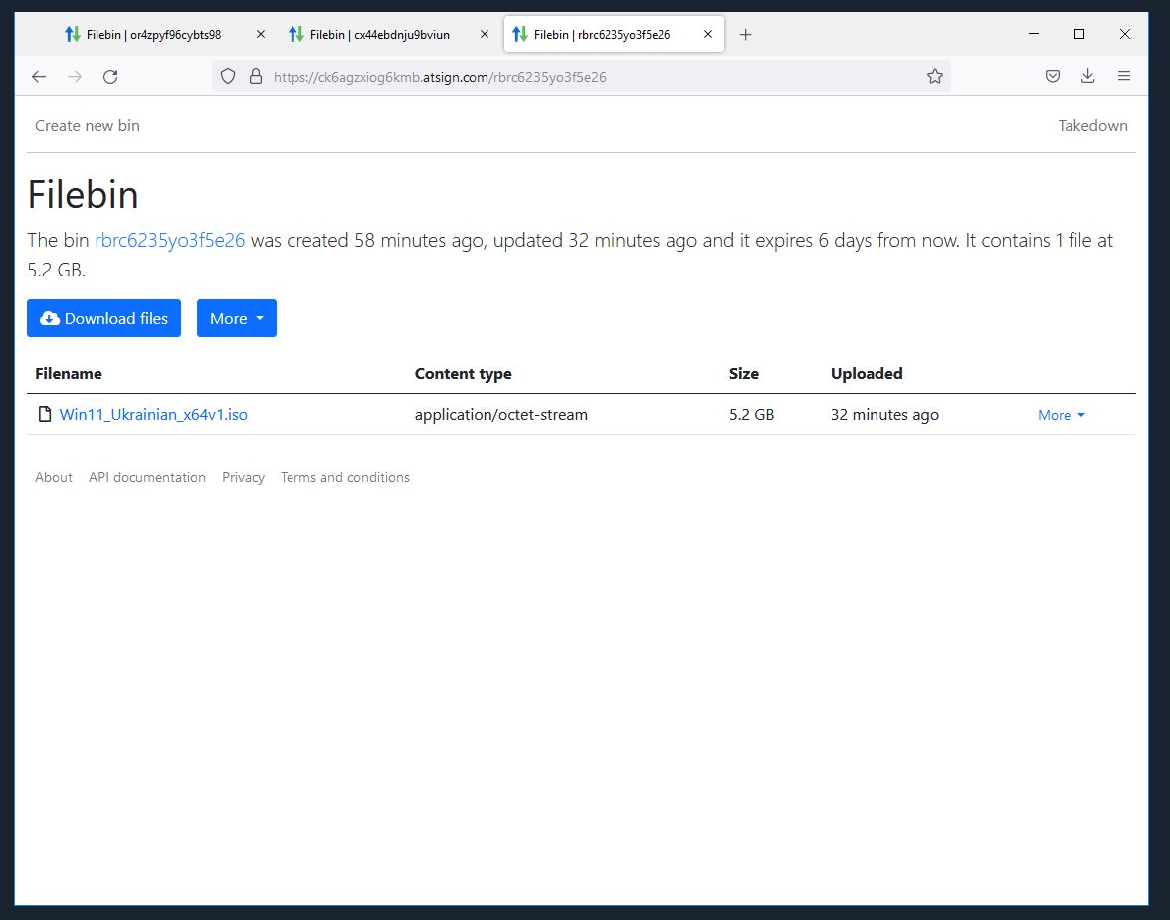Close the rbrc6235yo3f5e26 tab
The height and width of the screenshot is (920, 1170).
(x=708, y=35)
